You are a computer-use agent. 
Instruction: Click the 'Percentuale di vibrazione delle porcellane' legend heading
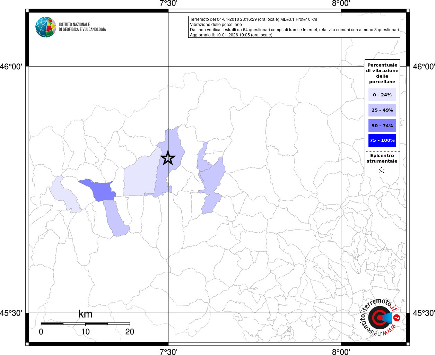[x=382, y=73]
